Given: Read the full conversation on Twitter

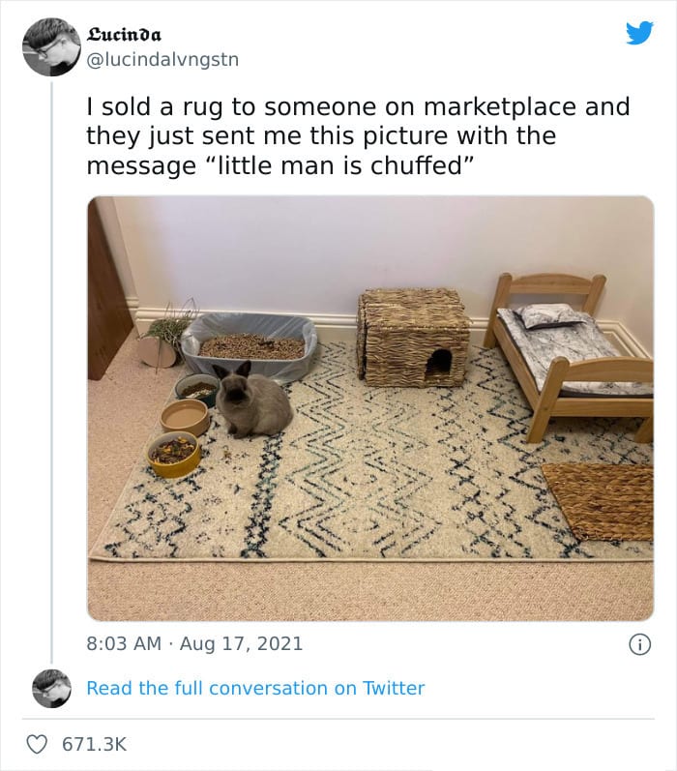Looking at the screenshot, I should click(x=255, y=688).
